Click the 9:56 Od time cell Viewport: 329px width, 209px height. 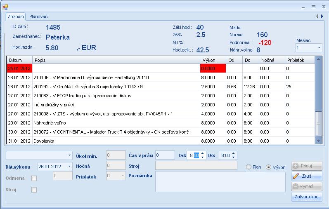coord(234,87)
